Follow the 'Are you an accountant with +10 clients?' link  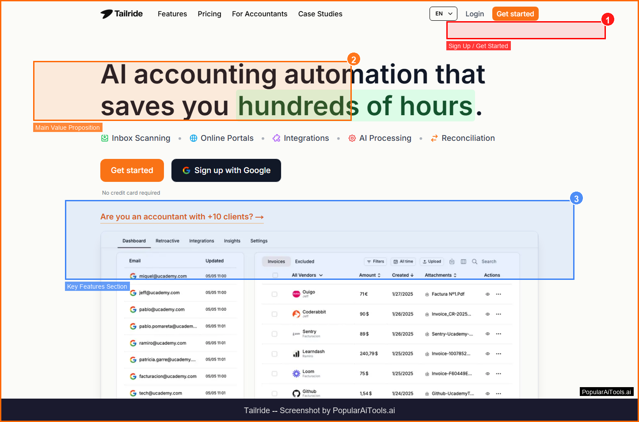pos(182,217)
